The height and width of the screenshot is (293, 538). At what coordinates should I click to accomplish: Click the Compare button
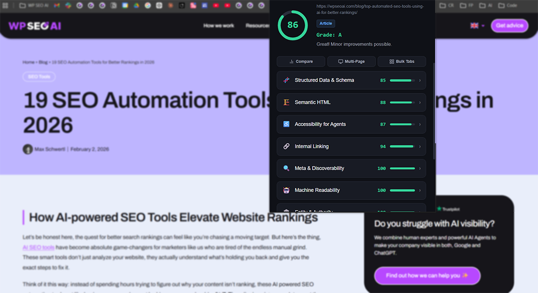pos(301,61)
